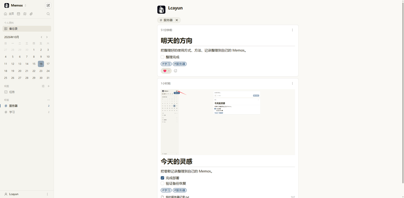Click the # 服务器 filter chip label

coord(166,20)
